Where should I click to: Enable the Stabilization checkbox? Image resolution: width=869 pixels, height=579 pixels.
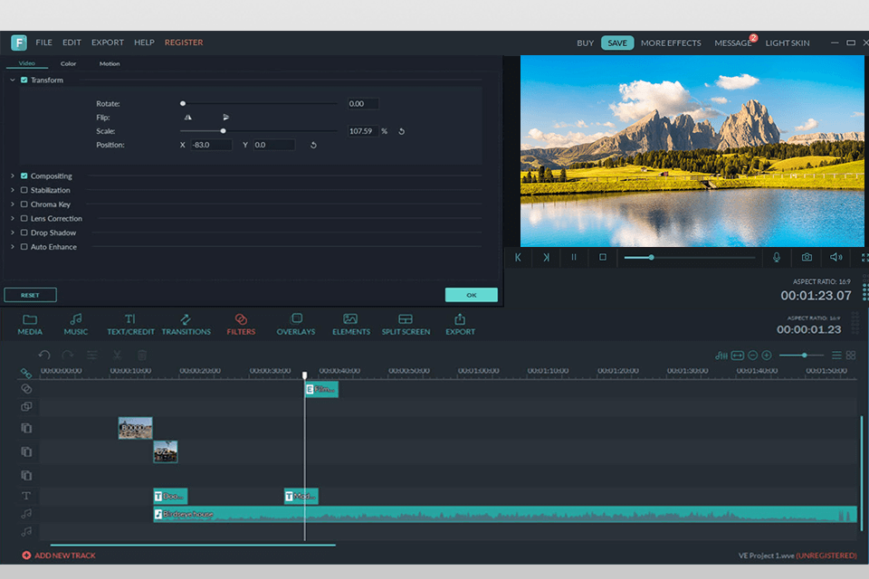[x=24, y=190]
